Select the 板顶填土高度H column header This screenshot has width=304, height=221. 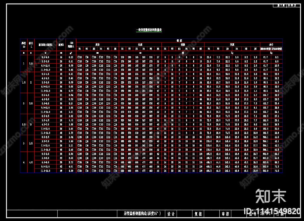point(46,45)
